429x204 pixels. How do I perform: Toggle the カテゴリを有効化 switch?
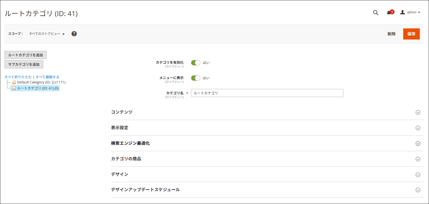pyautogui.click(x=196, y=63)
